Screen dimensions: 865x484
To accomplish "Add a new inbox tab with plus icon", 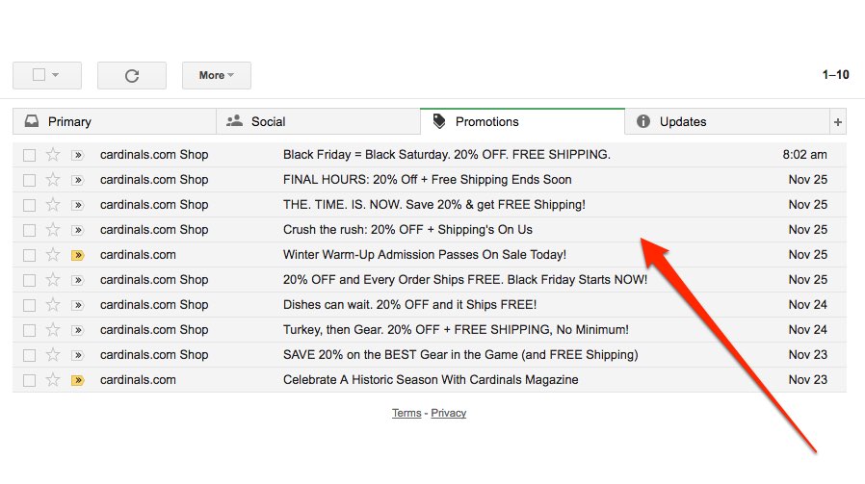I will pyautogui.click(x=837, y=122).
